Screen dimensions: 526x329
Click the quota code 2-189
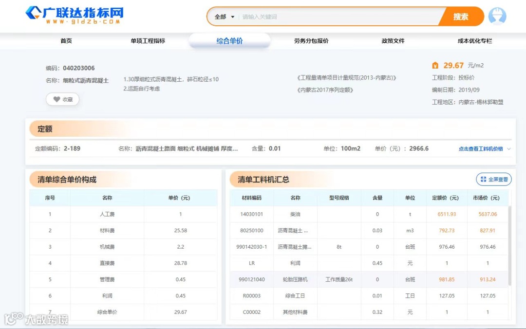click(x=72, y=148)
